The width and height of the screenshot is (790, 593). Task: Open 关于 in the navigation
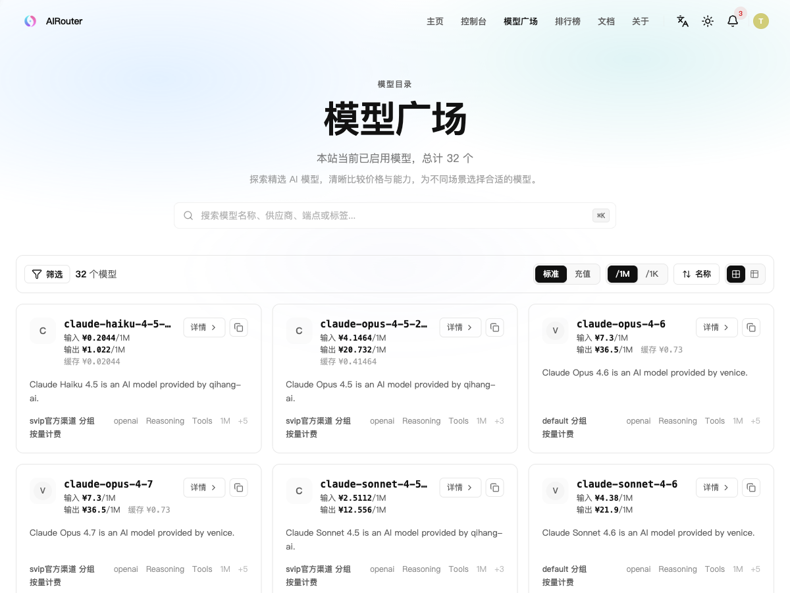click(641, 22)
